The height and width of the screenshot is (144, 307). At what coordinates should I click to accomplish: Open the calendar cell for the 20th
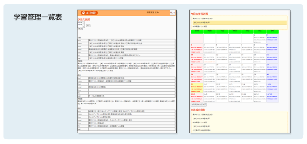[x=235, y=68]
